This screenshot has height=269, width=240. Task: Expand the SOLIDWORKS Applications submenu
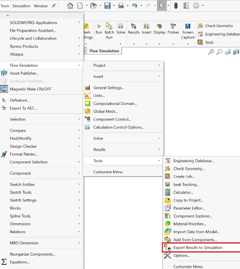click(x=41, y=23)
